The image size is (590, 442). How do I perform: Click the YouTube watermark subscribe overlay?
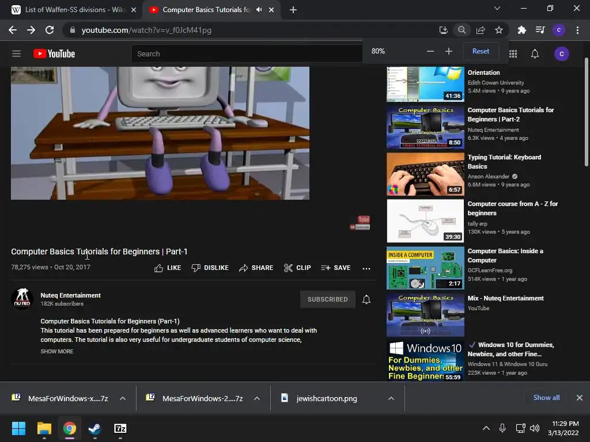360,223
